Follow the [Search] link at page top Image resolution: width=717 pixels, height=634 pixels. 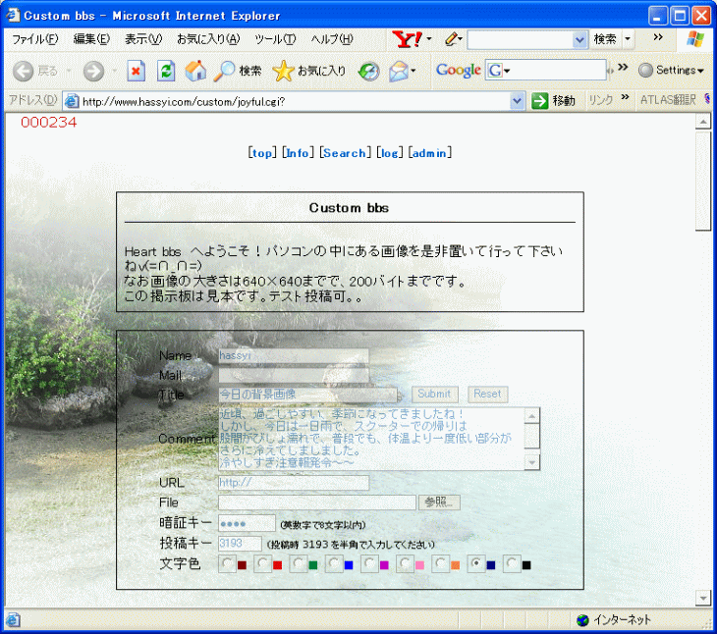[344, 153]
